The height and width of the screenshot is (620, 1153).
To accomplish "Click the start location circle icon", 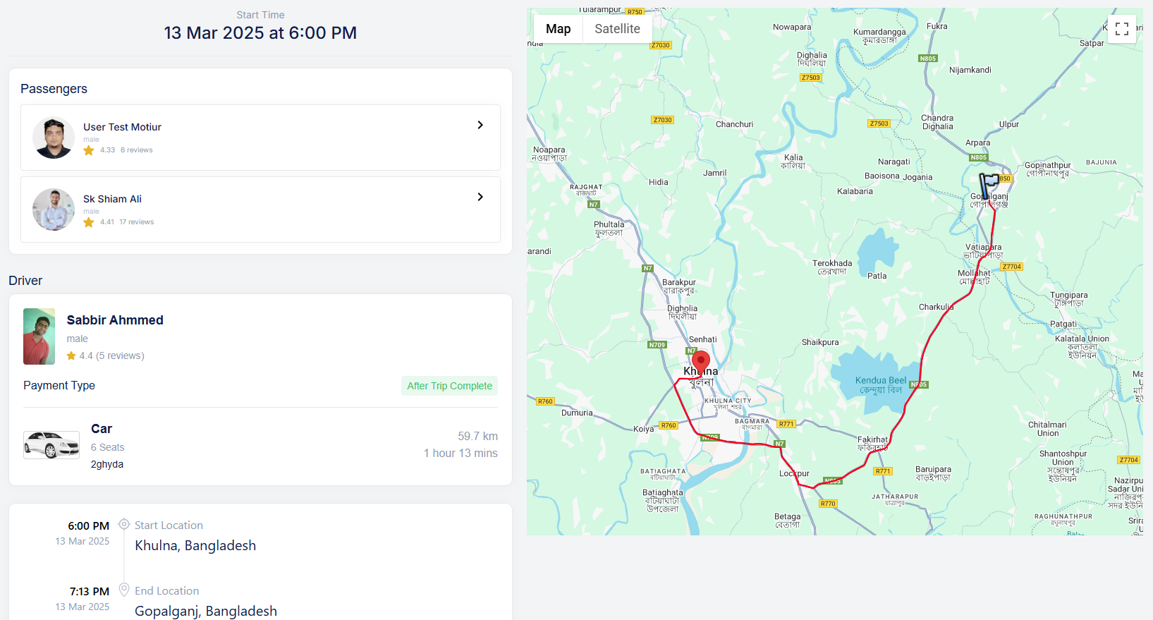I will click(x=124, y=524).
